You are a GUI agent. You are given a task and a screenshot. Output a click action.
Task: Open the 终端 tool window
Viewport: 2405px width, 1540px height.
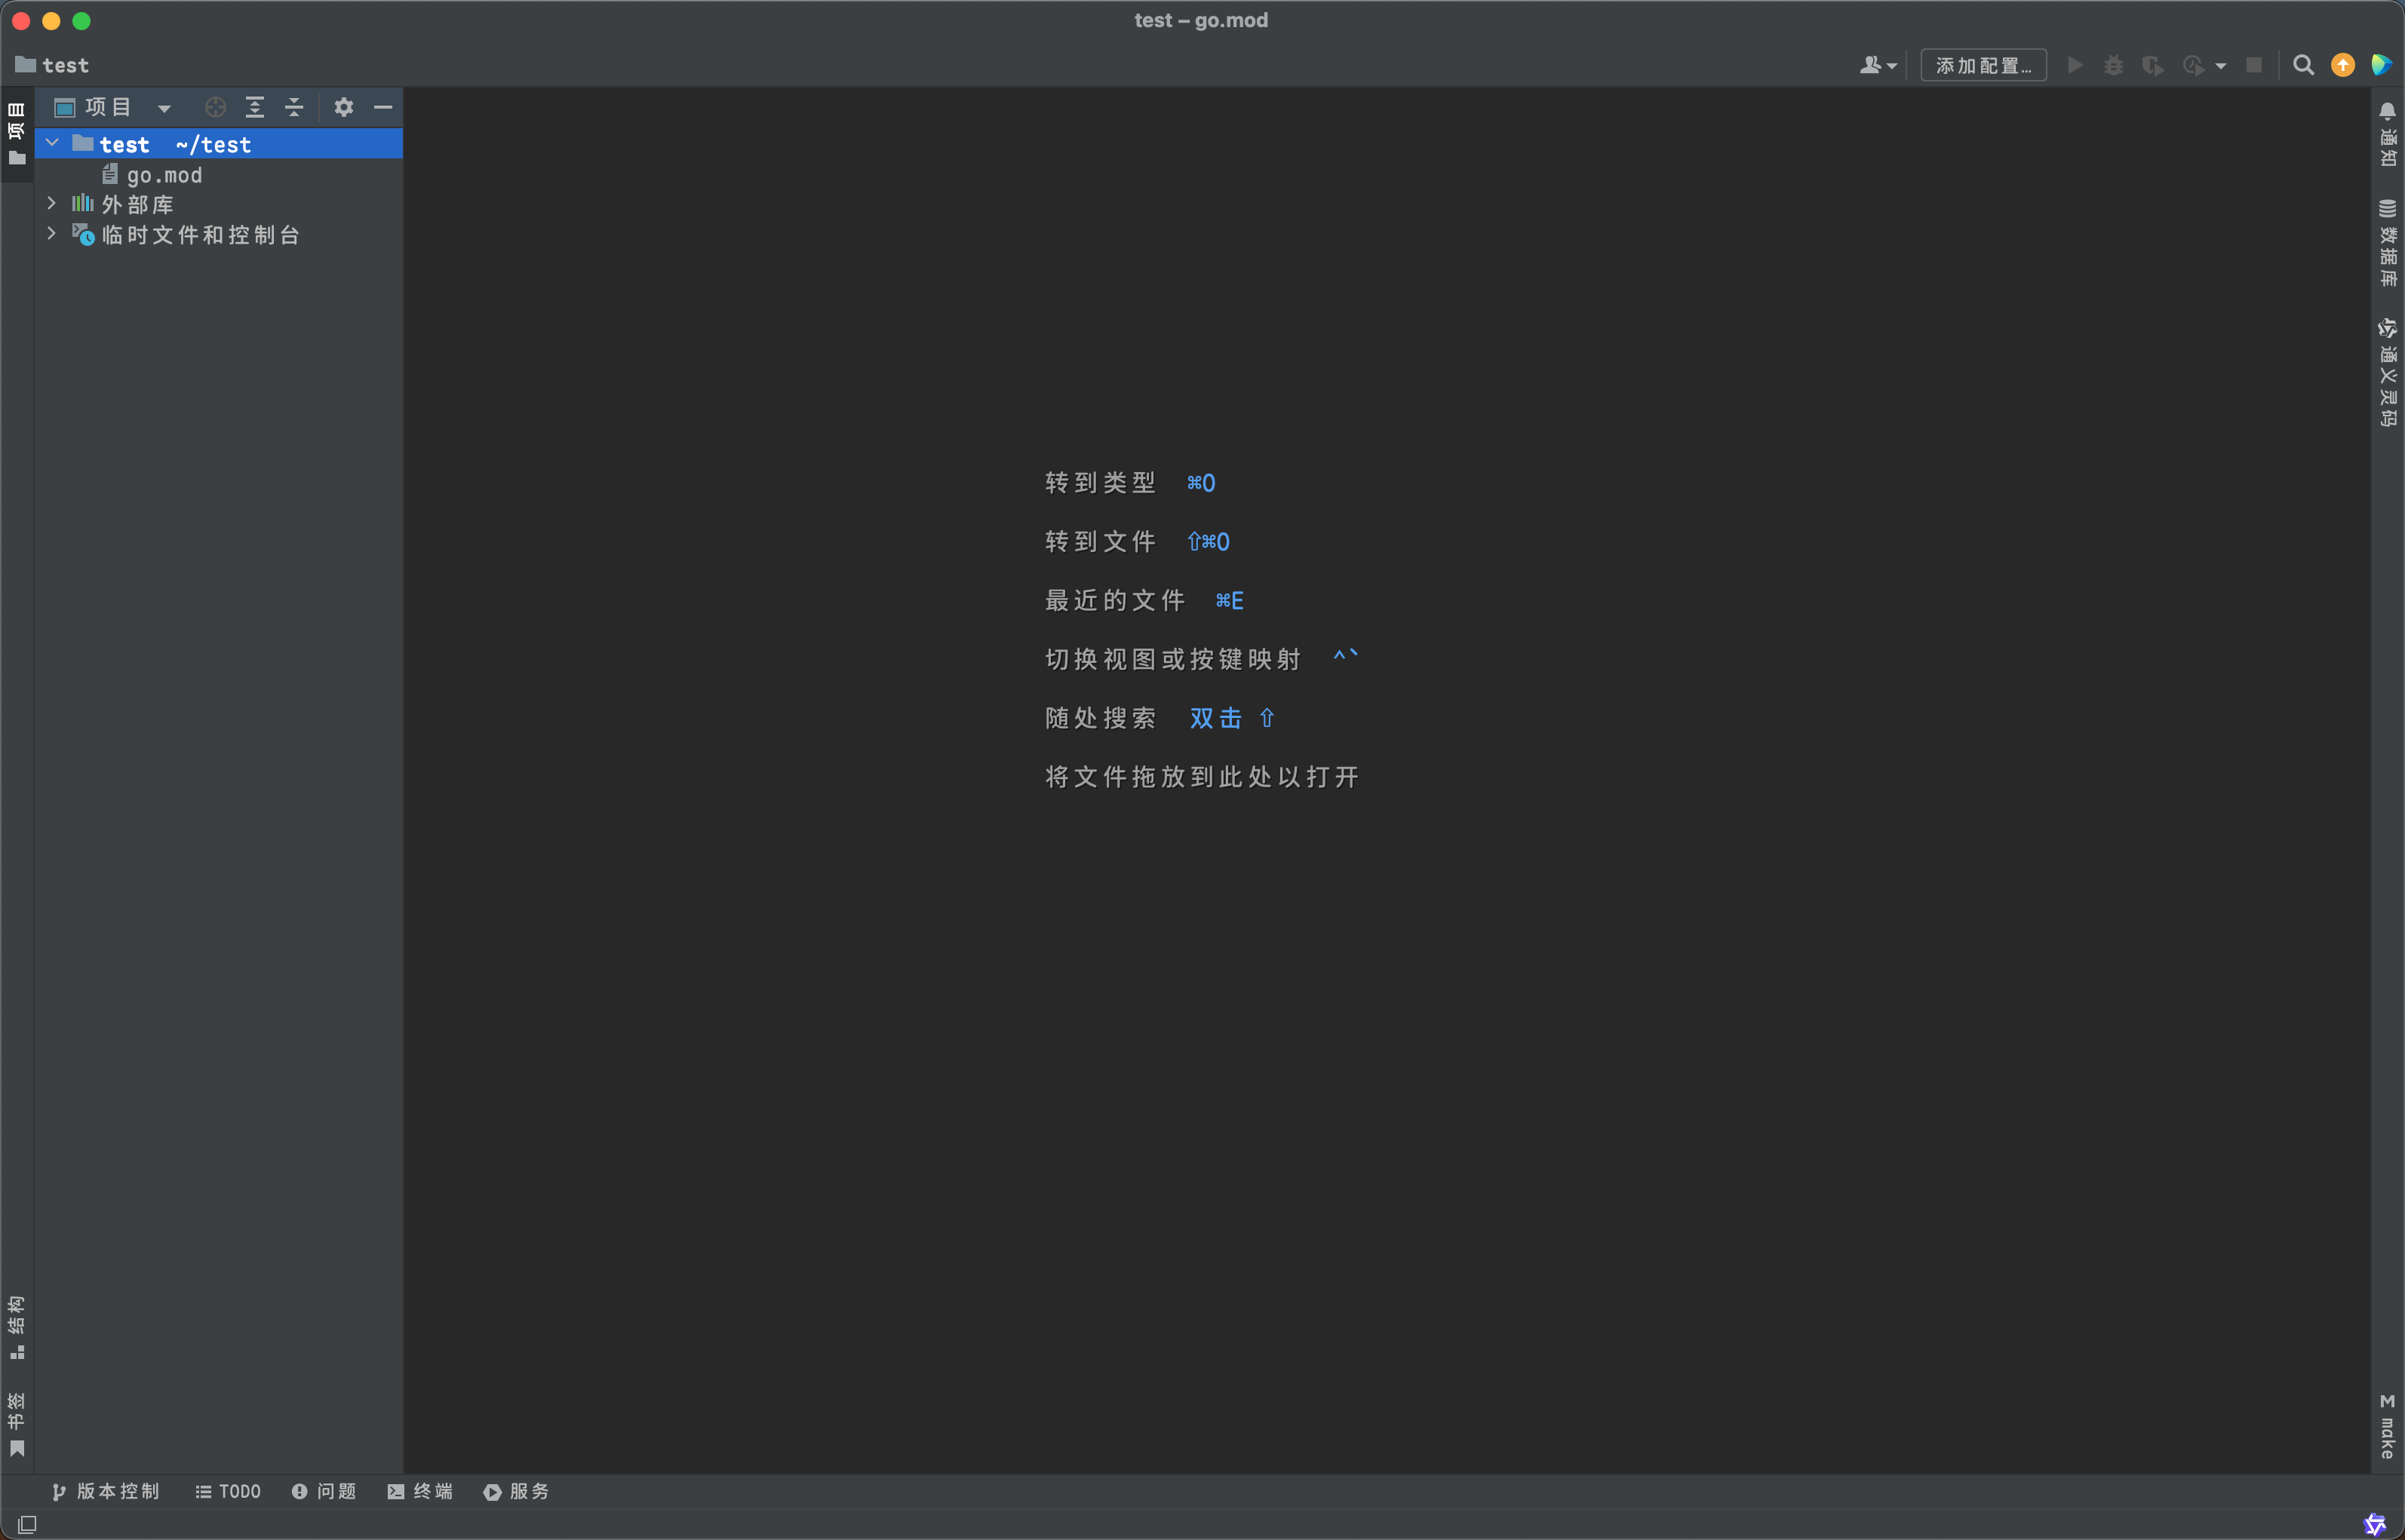coord(420,1491)
